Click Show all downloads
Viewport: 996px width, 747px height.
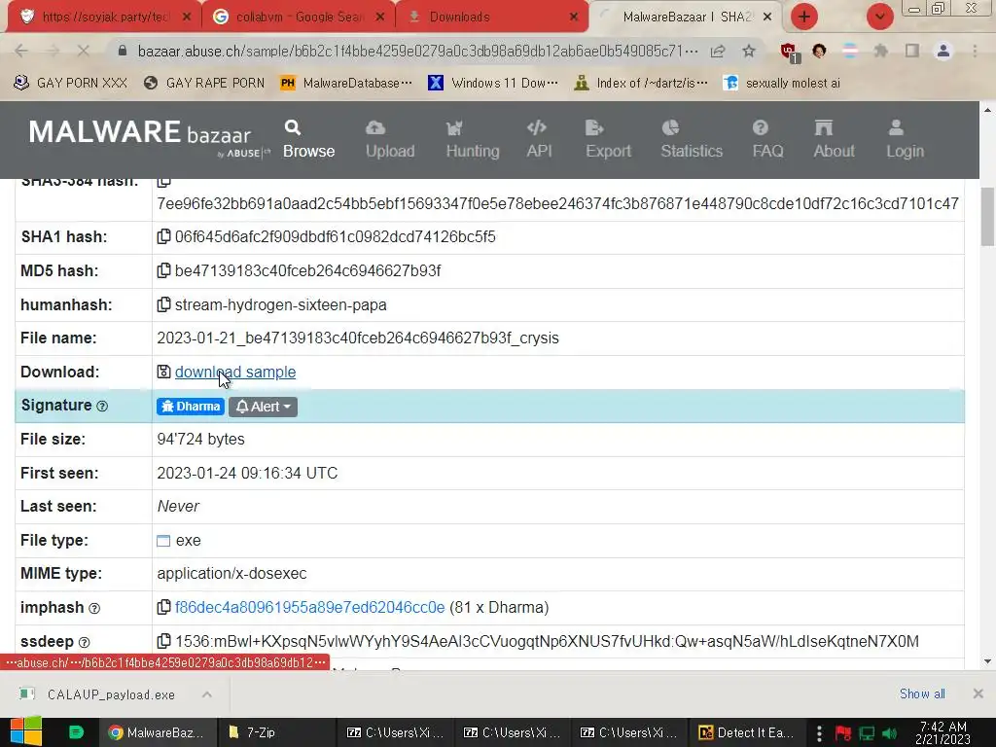click(x=922, y=694)
